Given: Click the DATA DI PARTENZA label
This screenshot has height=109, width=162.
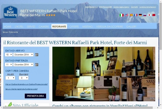Looking at the screenshot, I should tap(17, 61).
